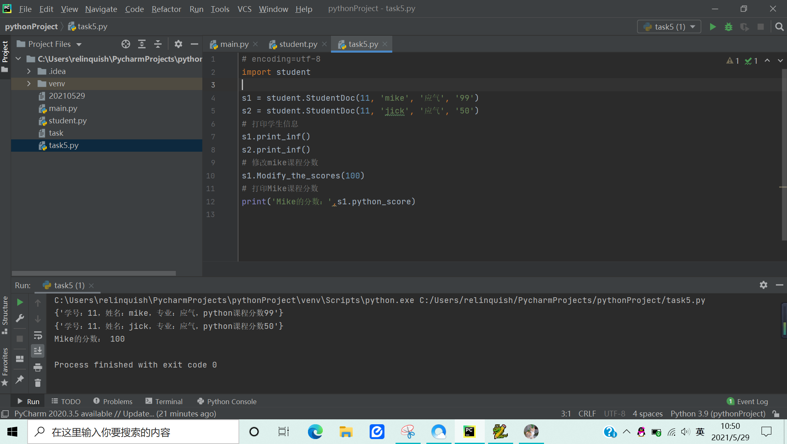Click the Down the stack trace arrow
Viewport: 787px width, 444px height.
tap(38, 319)
